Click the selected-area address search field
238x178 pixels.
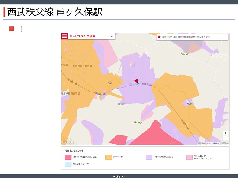(192, 37)
